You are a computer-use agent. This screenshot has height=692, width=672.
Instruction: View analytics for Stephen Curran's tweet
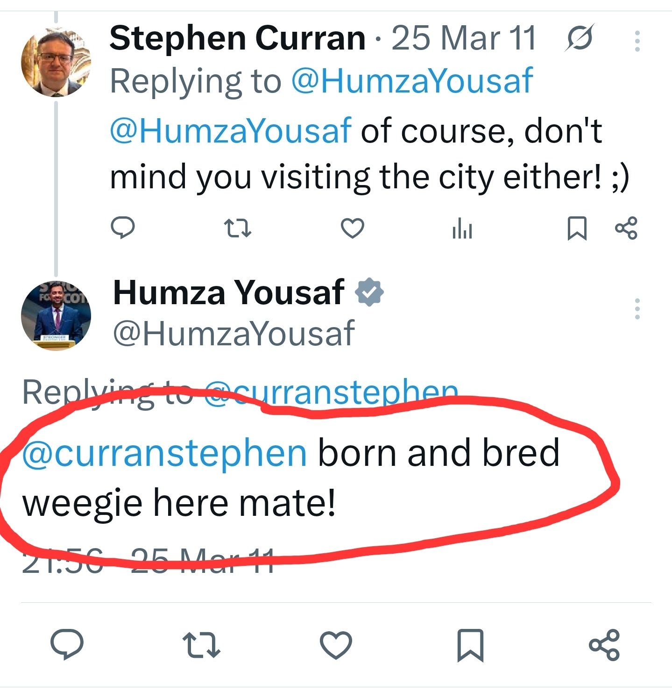(x=462, y=228)
